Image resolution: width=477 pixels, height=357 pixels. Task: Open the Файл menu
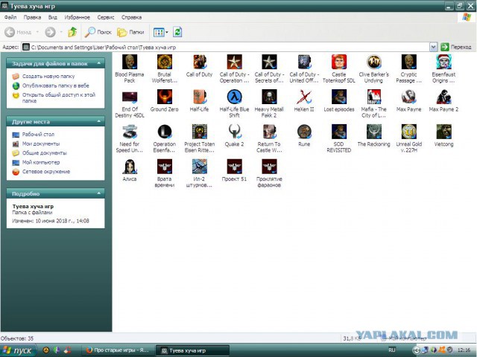(10, 17)
